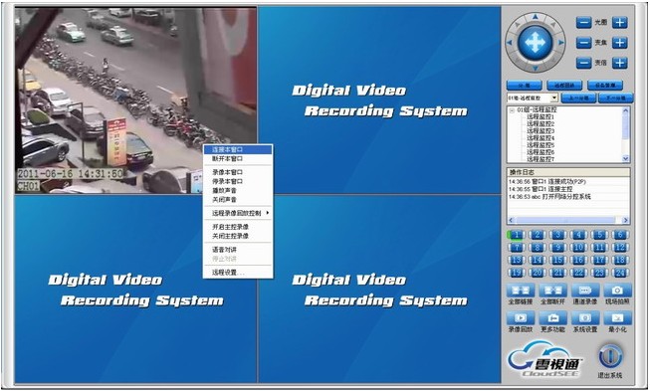650x391 pixels.
Task: Select active window button 1
Action: click(516, 235)
